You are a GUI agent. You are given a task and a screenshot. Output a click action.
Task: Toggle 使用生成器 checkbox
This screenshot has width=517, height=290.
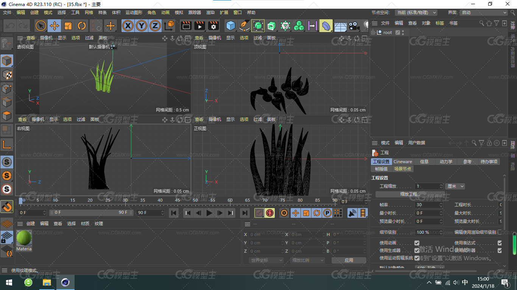pyautogui.click(x=417, y=250)
